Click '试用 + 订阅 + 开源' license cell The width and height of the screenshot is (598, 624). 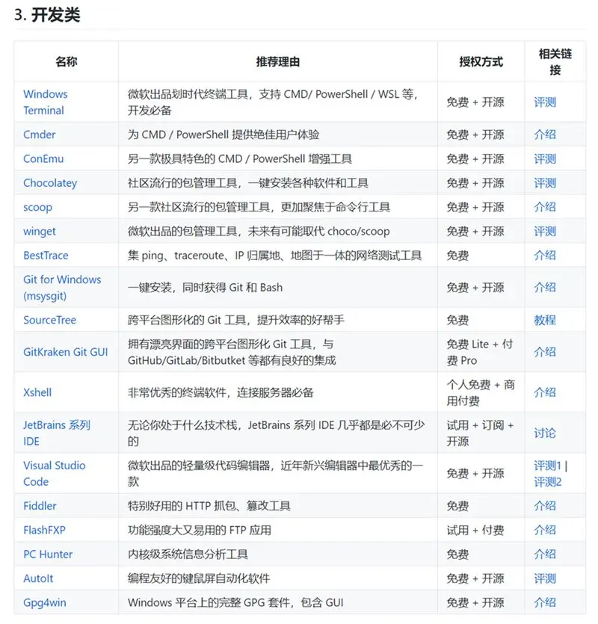click(x=480, y=433)
